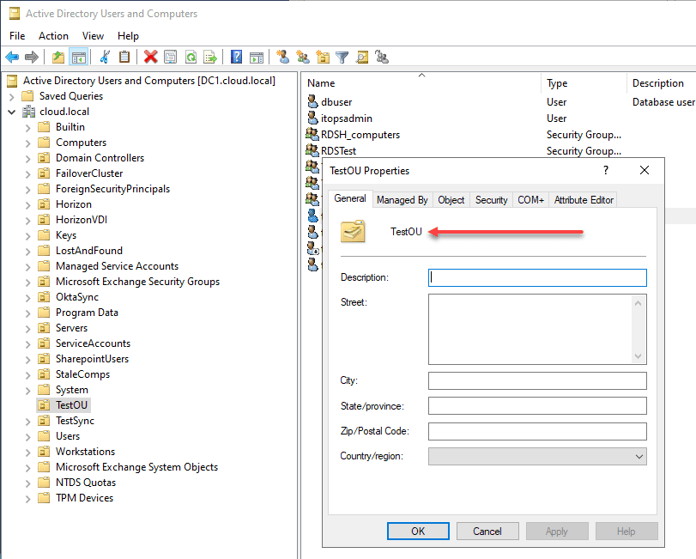Expand the Microsoft Exchange Security Groups node
Viewport: 696px width, 559px height.
pos(28,283)
